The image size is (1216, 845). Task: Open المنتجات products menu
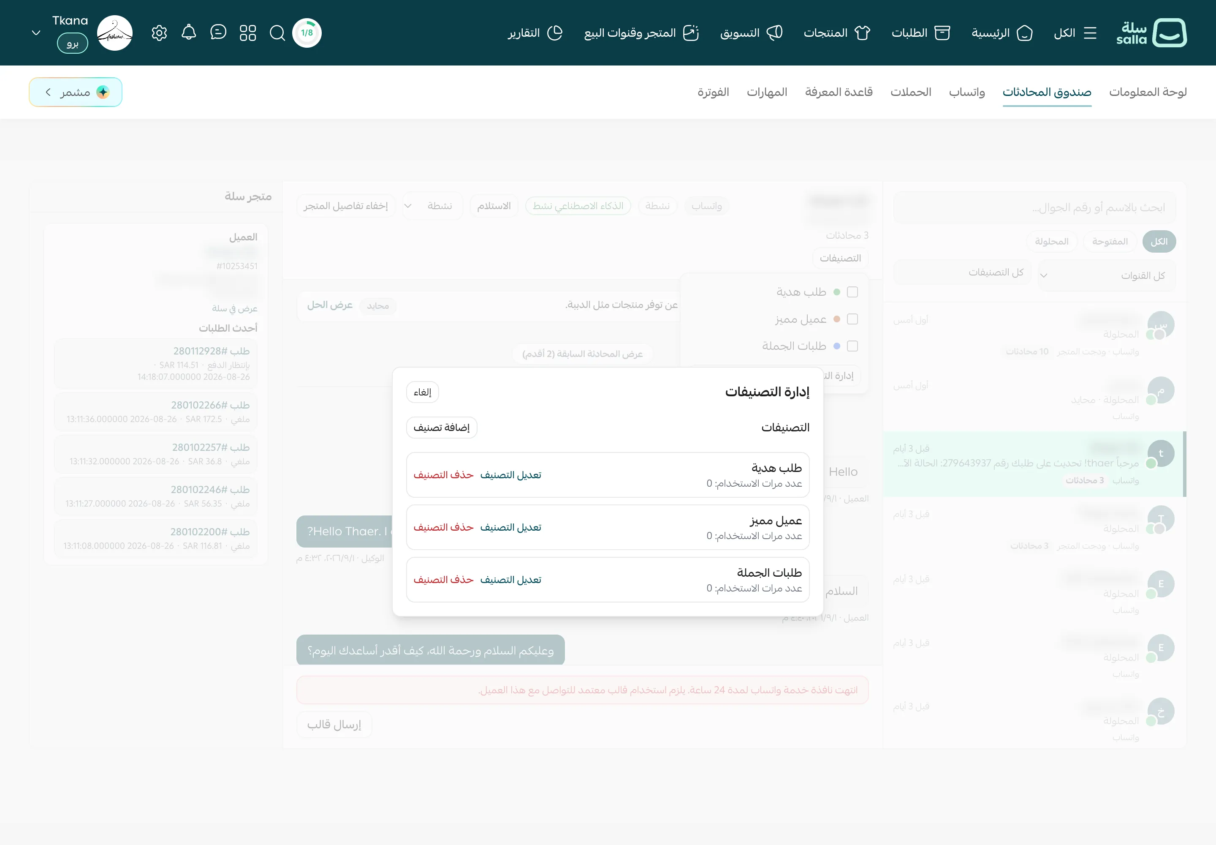pos(836,33)
